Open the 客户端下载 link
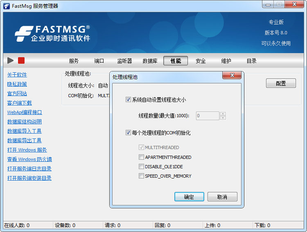Viewport: 307px width, 232px height. (x=19, y=103)
